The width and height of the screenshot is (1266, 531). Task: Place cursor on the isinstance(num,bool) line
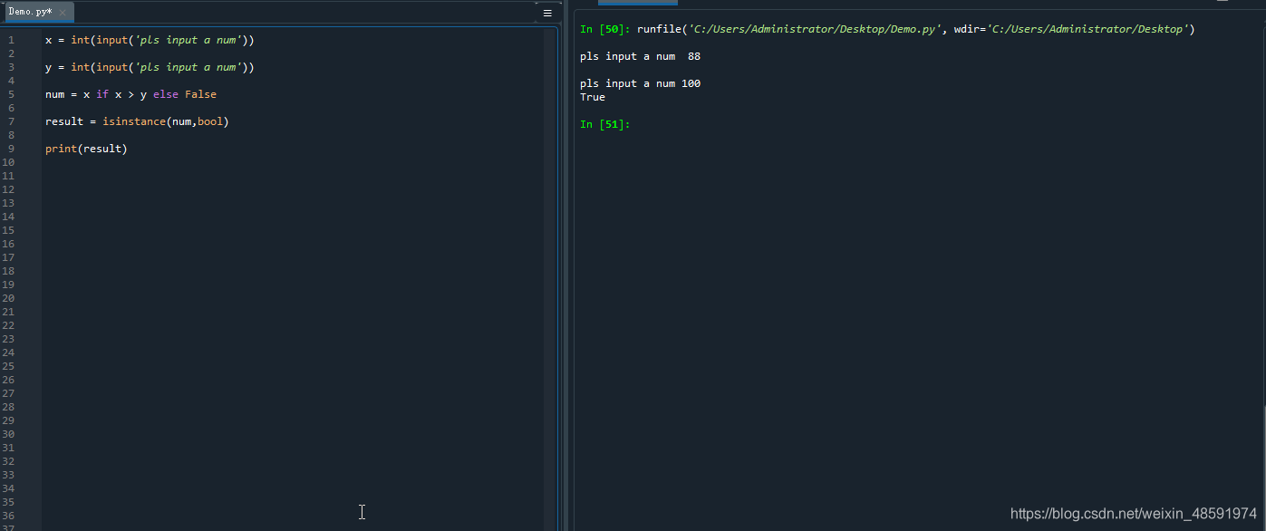pyautogui.click(x=136, y=121)
